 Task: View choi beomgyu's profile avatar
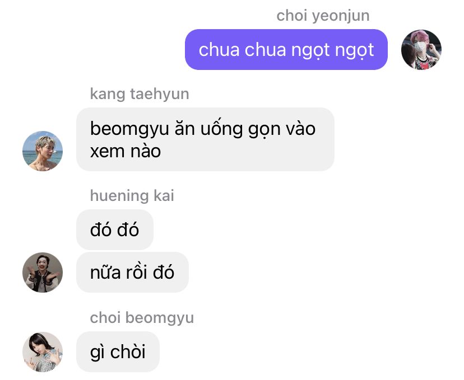(43, 351)
